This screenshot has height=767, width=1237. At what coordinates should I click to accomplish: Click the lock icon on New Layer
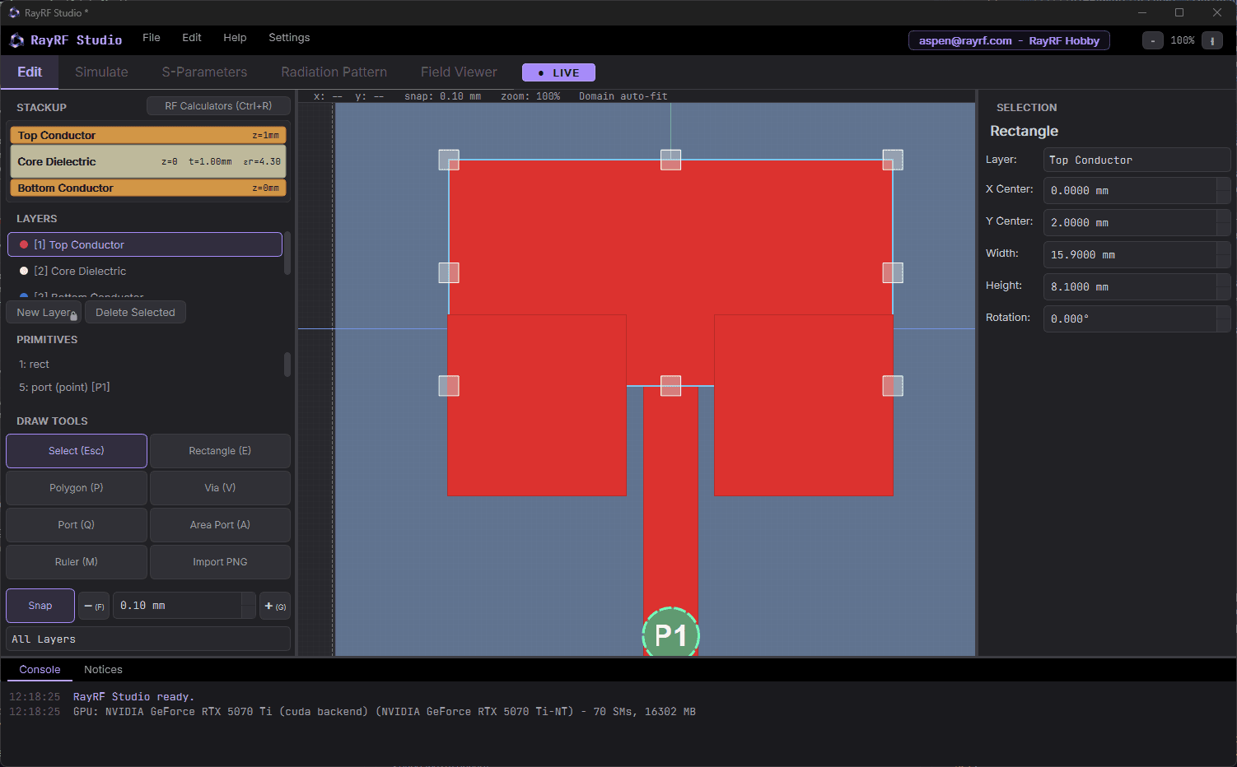click(73, 317)
